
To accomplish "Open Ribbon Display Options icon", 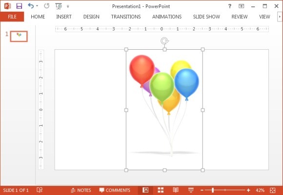I will 242,6.
